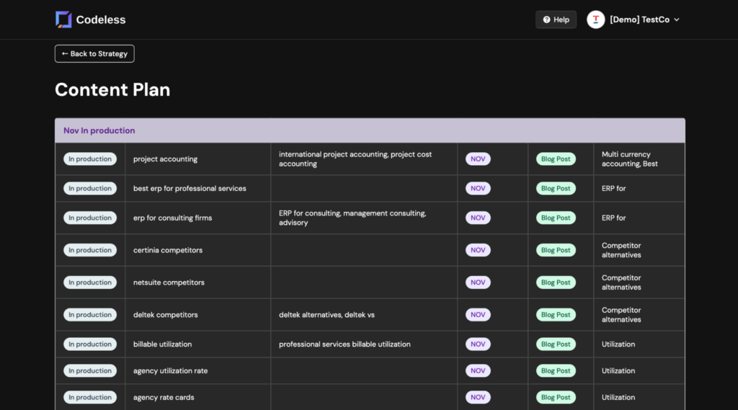Click the Codeless logo icon
The width and height of the screenshot is (738, 410).
coord(63,19)
